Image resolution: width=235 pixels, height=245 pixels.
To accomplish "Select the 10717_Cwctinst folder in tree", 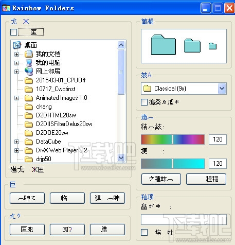I will pos(56,89).
